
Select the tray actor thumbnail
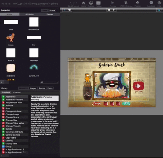tap(34, 37)
